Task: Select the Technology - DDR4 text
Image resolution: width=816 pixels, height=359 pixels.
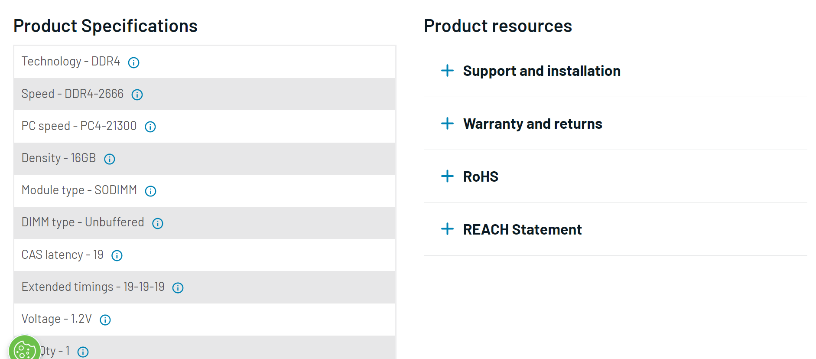Action: [71, 62]
